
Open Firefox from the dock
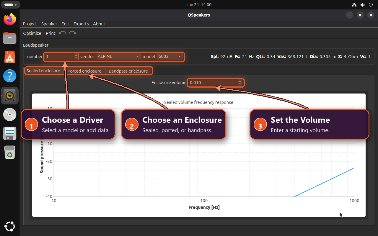10,19
